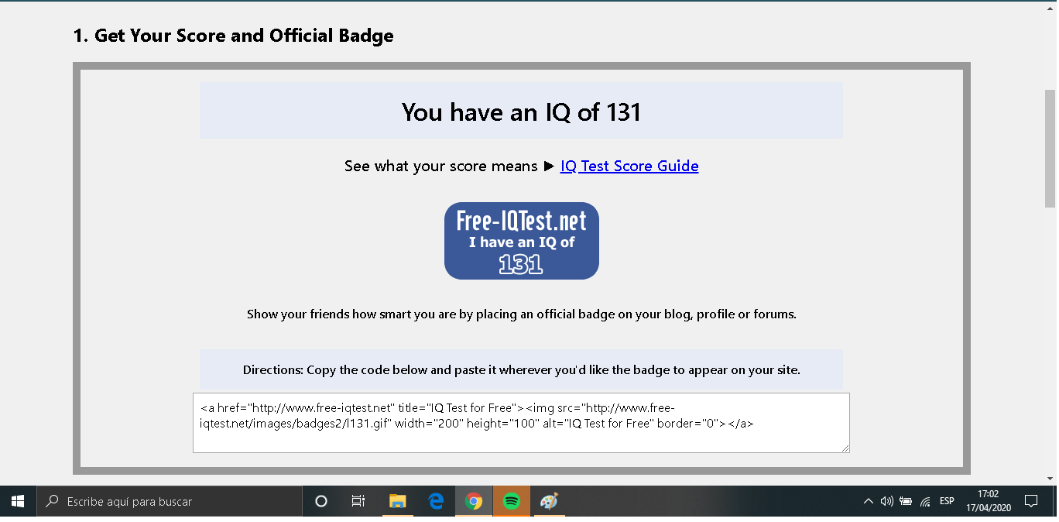Open the Wi-Fi network icon
The image size is (1059, 522).
coord(925,501)
